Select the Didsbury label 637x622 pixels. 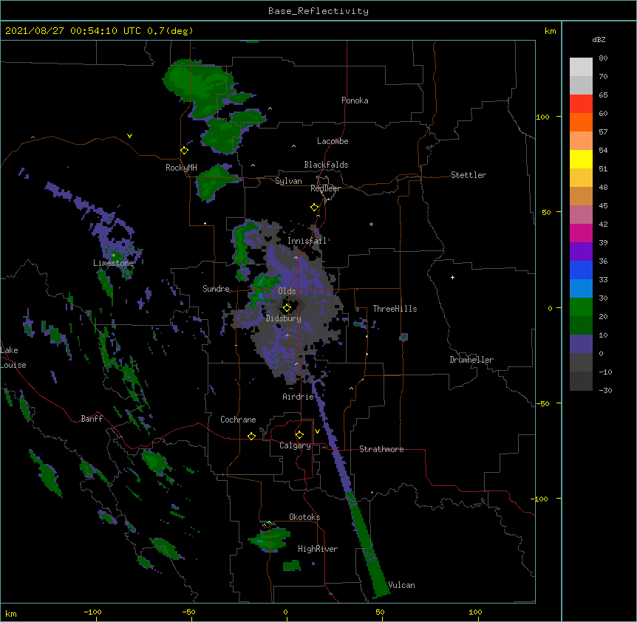(284, 318)
